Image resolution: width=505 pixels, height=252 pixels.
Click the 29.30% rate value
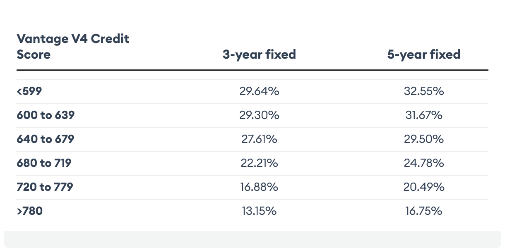[259, 115]
